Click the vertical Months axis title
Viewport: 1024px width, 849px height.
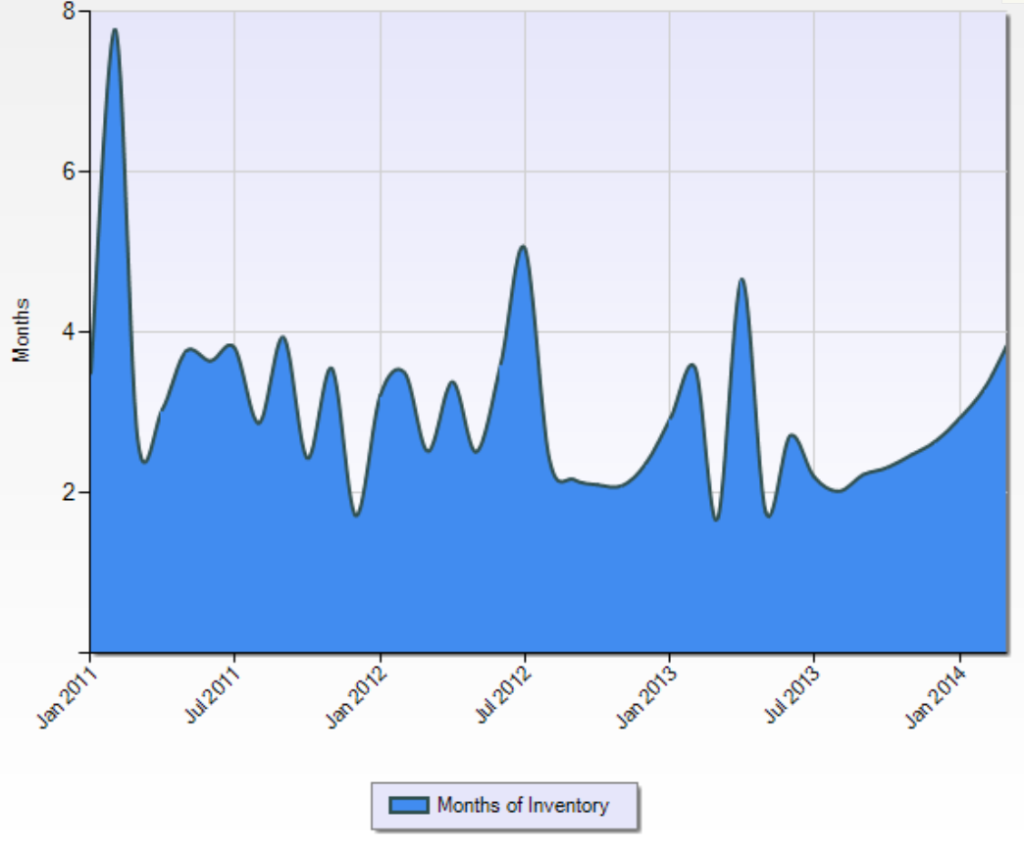(22, 330)
